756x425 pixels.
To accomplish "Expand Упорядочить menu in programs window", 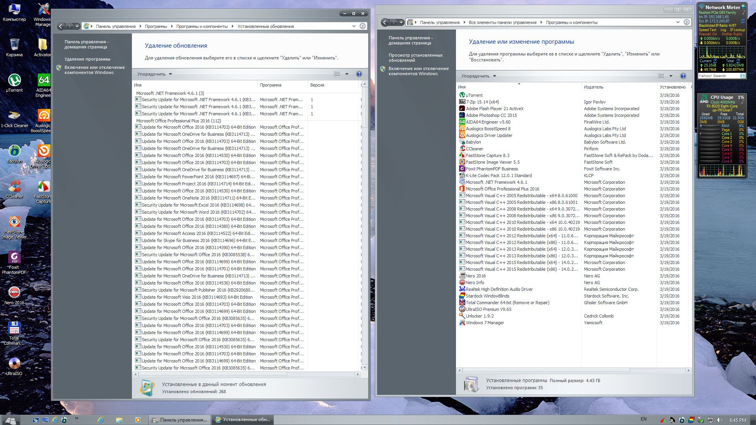I will coord(478,76).
